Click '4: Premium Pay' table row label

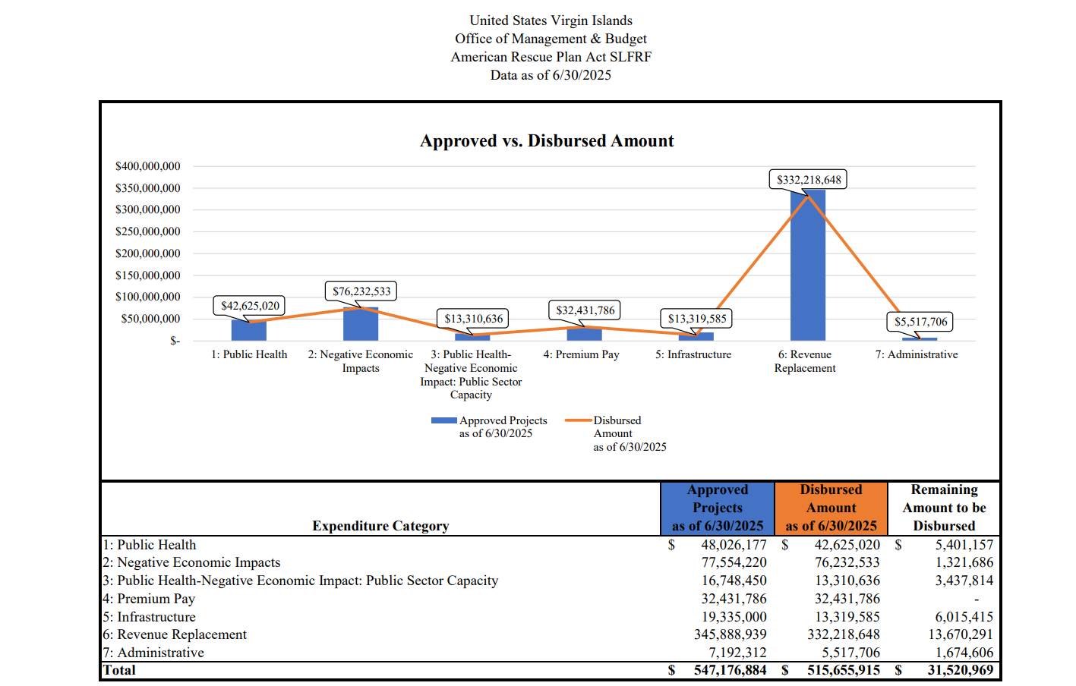[149, 599]
